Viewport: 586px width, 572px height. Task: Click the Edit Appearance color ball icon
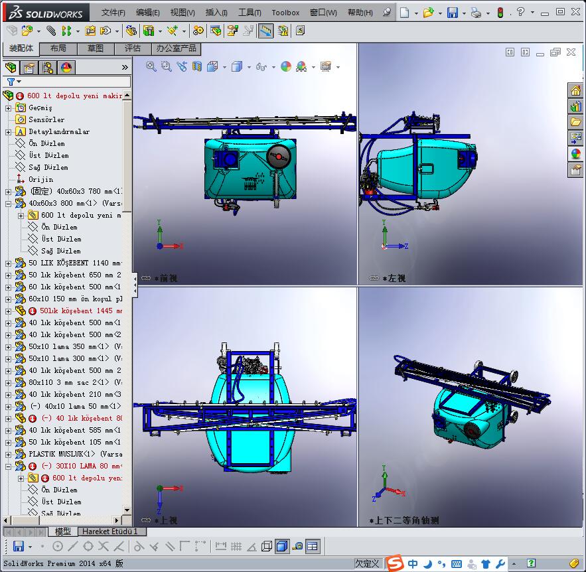pos(286,66)
